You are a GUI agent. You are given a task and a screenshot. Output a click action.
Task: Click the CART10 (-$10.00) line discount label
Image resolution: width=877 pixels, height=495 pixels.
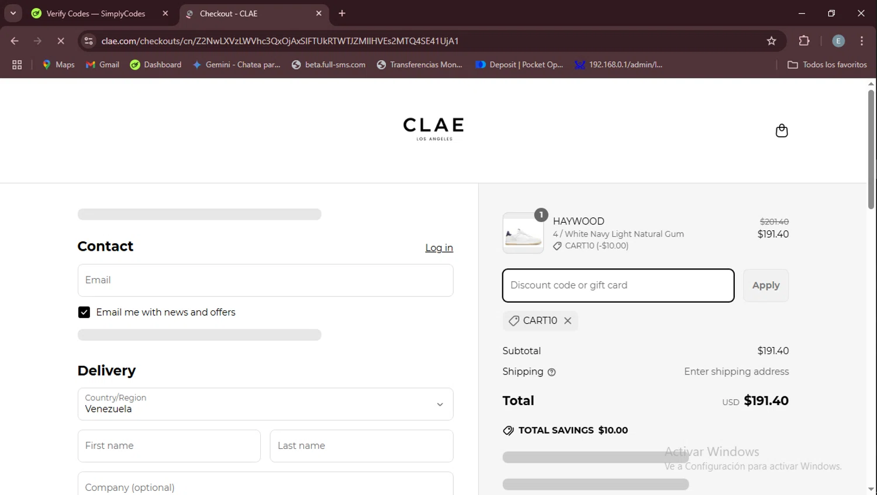tap(591, 246)
